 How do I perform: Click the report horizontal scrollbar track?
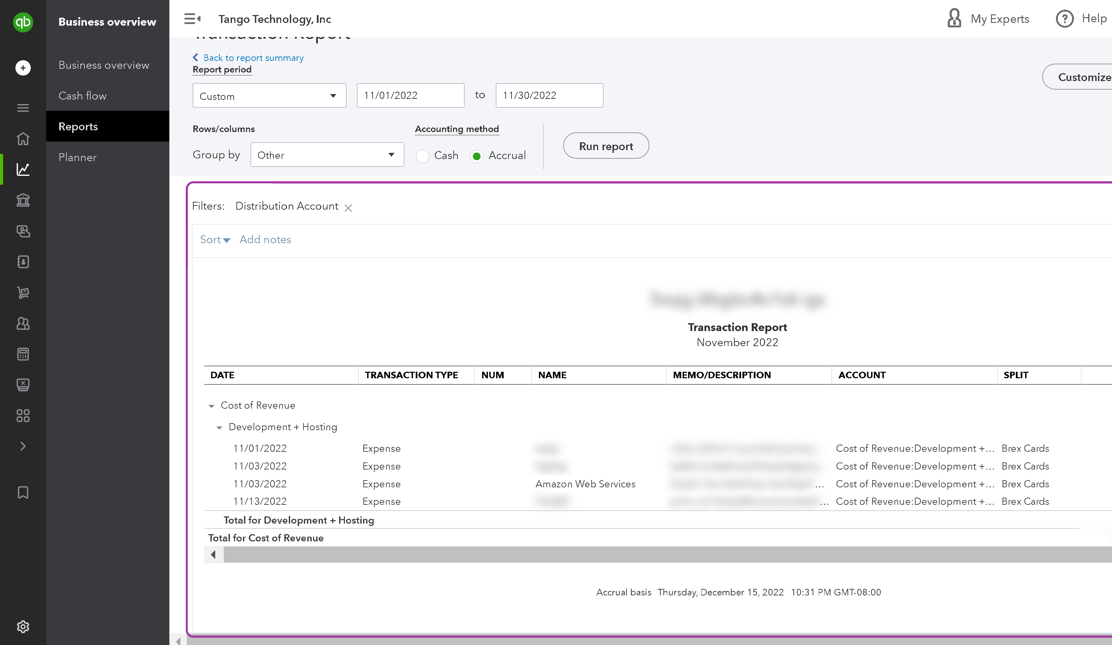667,555
